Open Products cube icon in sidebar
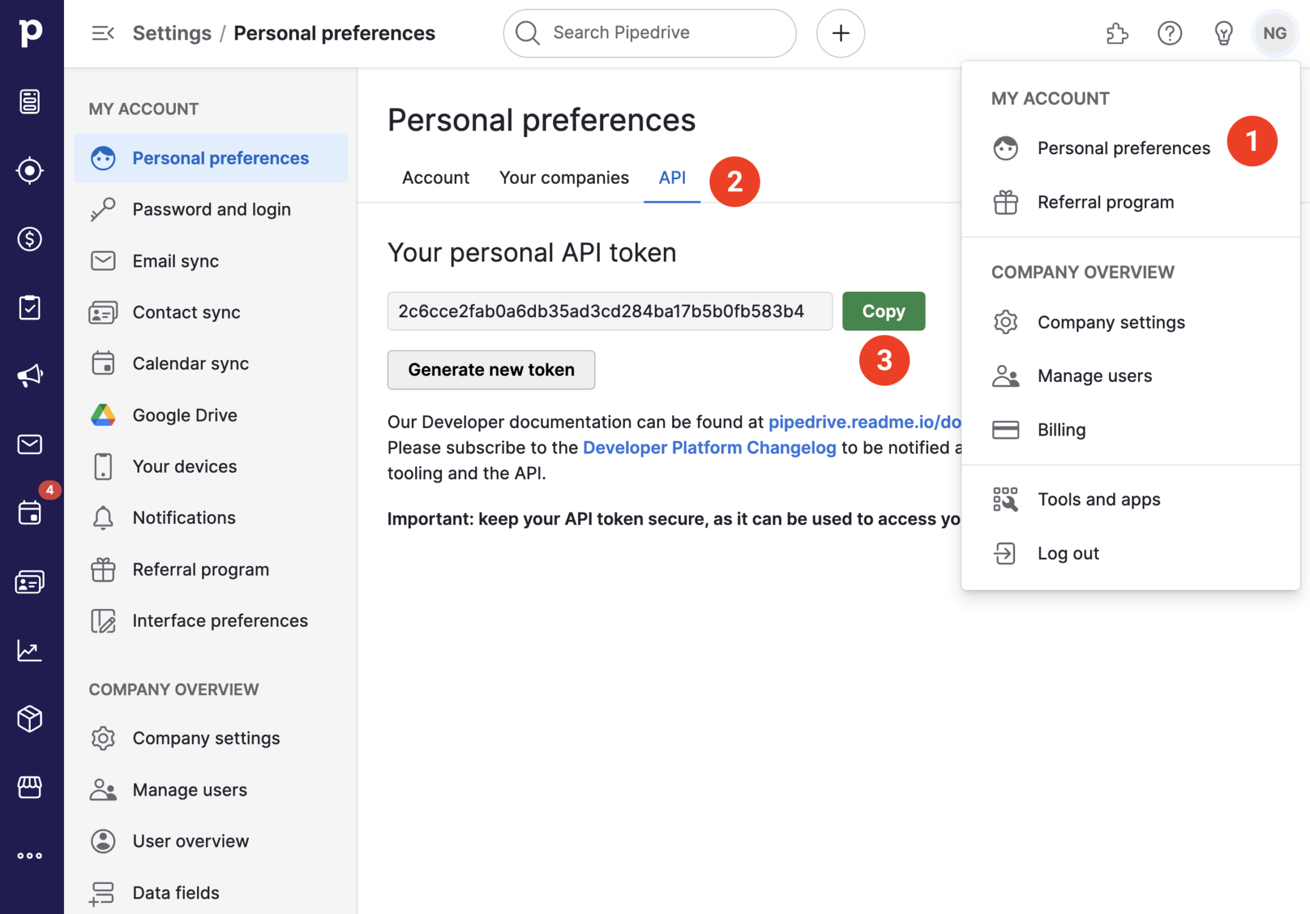 tap(29, 719)
